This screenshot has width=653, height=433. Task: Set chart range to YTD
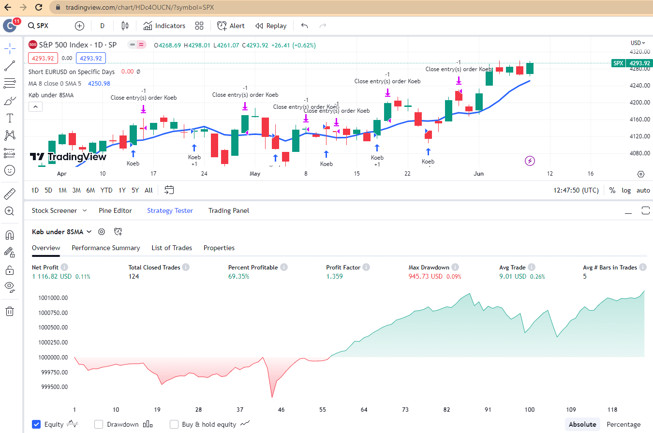(x=106, y=190)
